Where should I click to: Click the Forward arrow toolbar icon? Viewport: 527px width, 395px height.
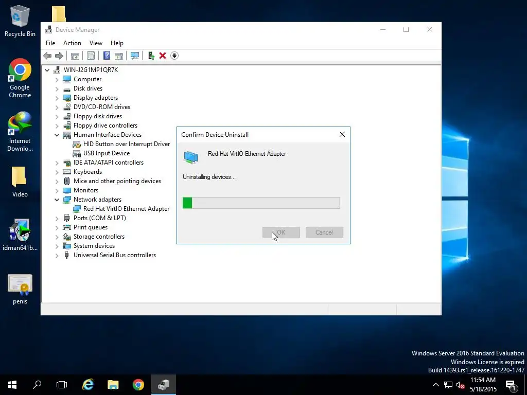tap(59, 56)
